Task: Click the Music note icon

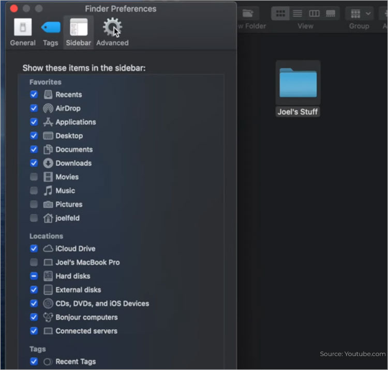Action: click(48, 191)
